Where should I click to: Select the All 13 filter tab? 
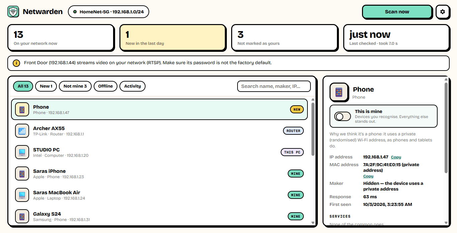tap(23, 86)
